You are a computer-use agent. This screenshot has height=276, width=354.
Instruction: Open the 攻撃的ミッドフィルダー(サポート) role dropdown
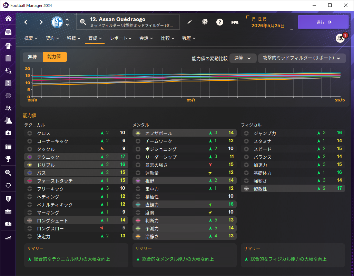[302, 58]
